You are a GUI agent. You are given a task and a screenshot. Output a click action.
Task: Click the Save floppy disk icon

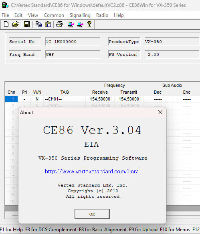27,24
